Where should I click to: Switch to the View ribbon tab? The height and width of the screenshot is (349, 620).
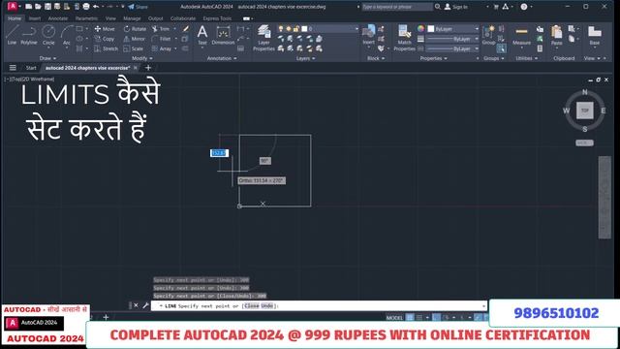[x=110, y=18]
